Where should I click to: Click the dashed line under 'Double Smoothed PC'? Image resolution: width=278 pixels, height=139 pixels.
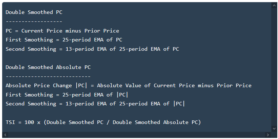click(34, 21)
